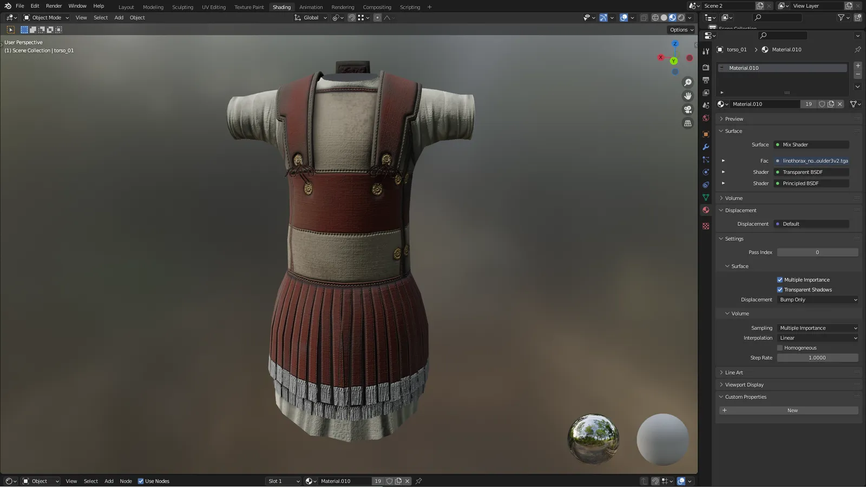Open the Output properties tab
Image resolution: width=866 pixels, height=487 pixels.
706,80
